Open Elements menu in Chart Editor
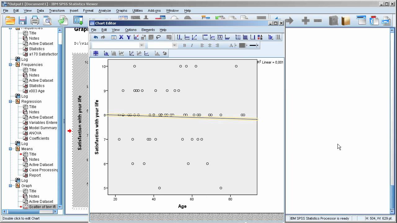The image size is (397, 223). [x=148, y=30]
